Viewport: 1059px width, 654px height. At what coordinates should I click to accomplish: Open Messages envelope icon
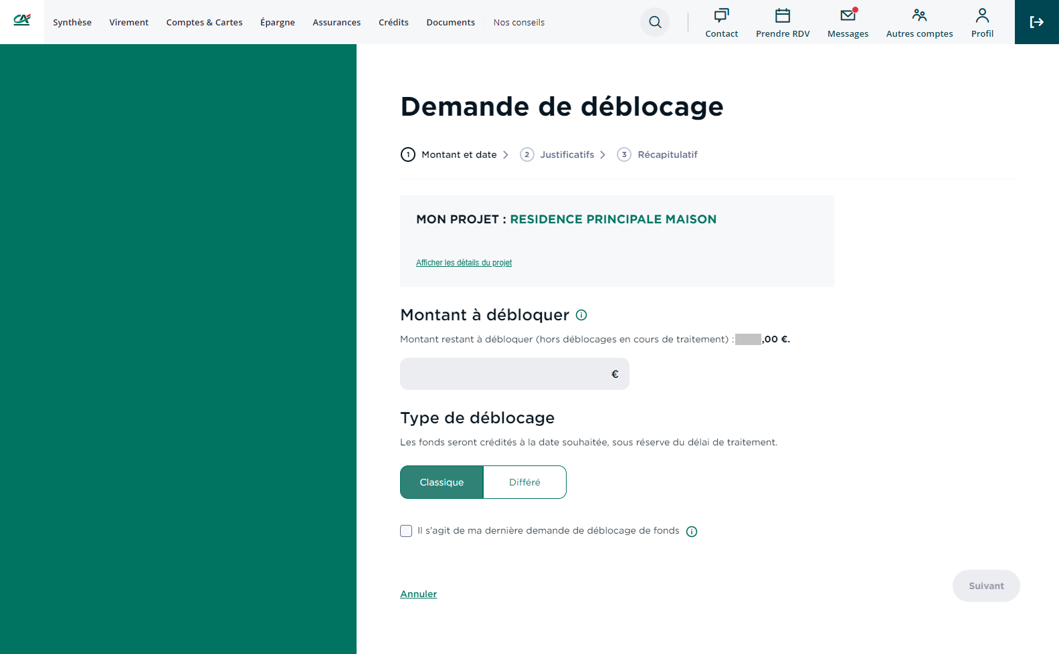(848, 16)
